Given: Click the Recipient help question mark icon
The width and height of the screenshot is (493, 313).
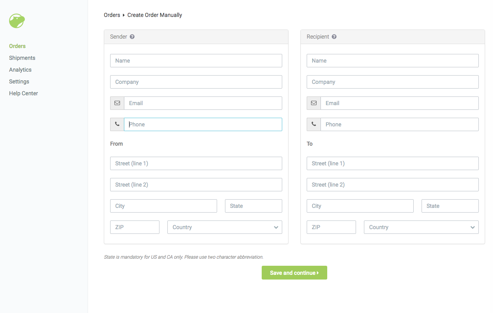Looking at the screenshot, I should [x=334, y=37].
